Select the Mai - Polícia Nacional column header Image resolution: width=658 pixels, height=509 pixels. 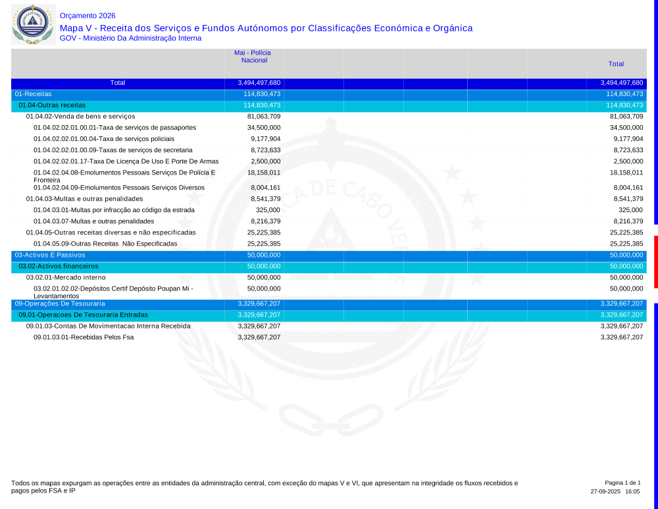click(253, 57)
